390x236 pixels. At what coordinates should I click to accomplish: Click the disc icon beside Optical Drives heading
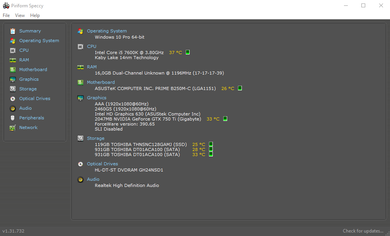pyautogui.click(x=80, y=164)
